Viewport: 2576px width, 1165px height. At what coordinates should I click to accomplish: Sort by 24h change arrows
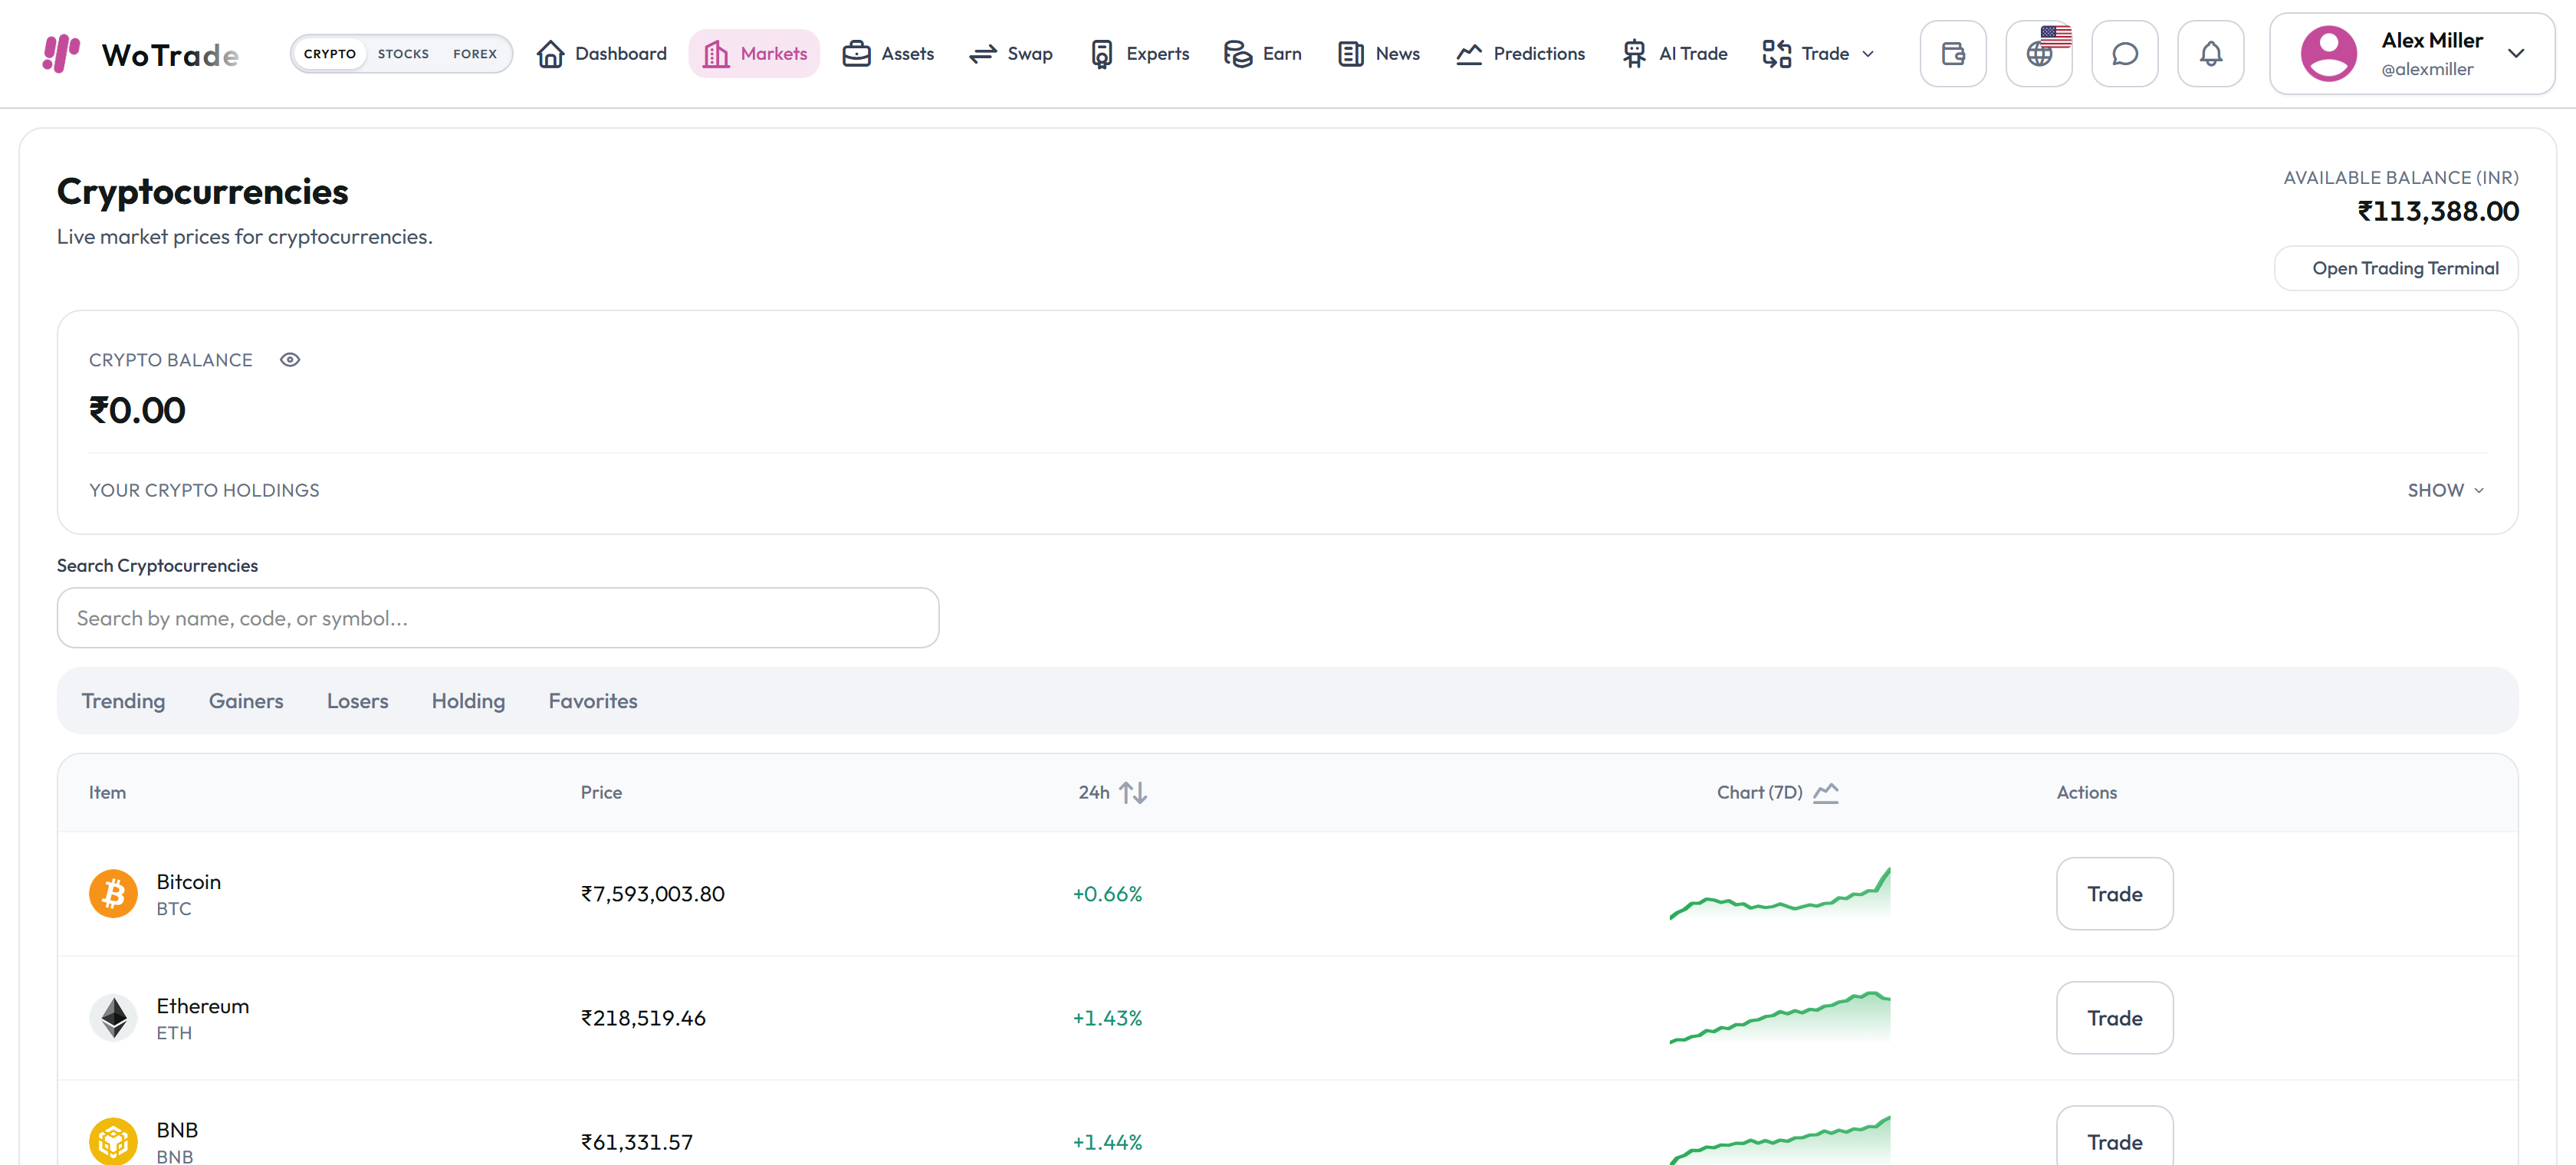coord(1133,793)
